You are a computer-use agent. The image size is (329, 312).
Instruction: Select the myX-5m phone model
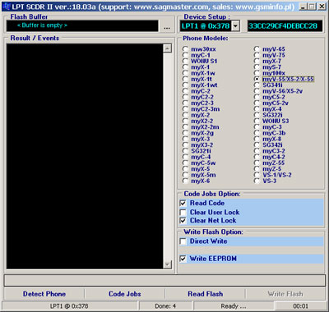186,175
